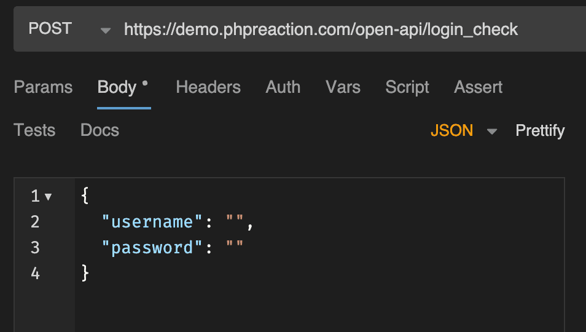Click the caret arrow next to JSON
This screenshot has height=332, width=586.
point(492,131)
